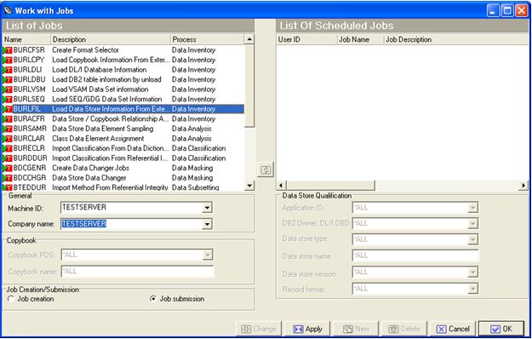Click the job icon beside BDCCHGR
Screen dimensions: 532x339
pyautogui.click(x=8, y=178)
